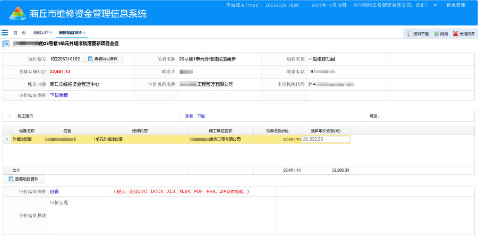The height and width of the screenshot is (239, 478).
Task: Click 查看 link next to 审价结果附件
Action: coord(54,191)
